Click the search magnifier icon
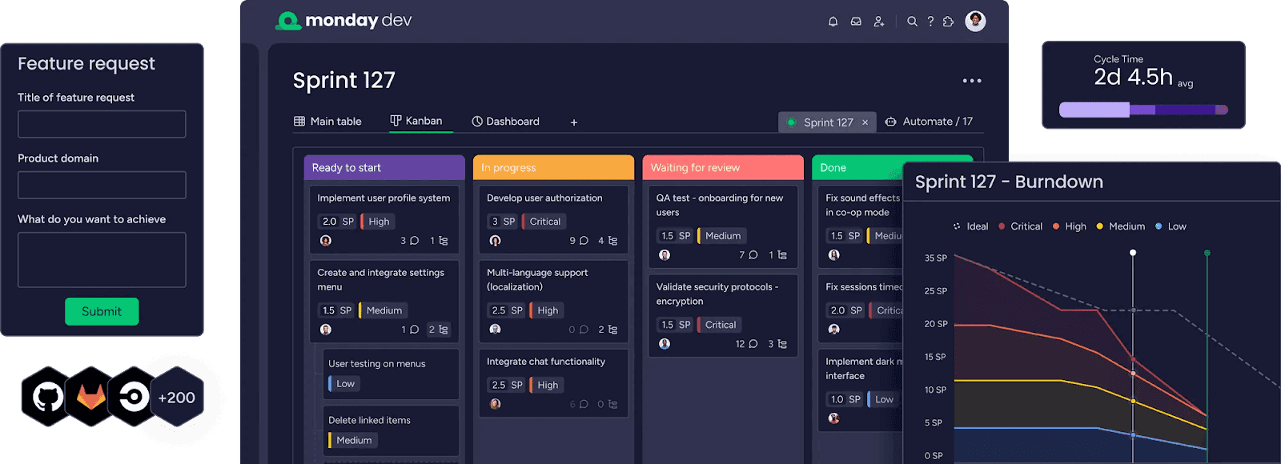 pos(912,22)
